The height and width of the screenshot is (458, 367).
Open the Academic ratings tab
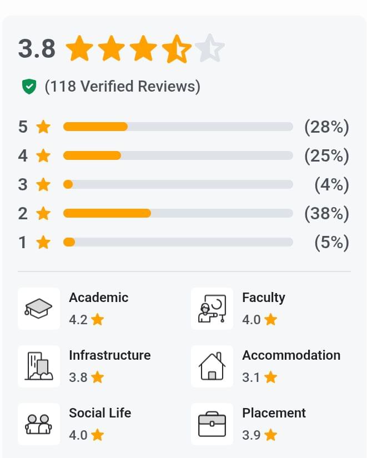98,298
